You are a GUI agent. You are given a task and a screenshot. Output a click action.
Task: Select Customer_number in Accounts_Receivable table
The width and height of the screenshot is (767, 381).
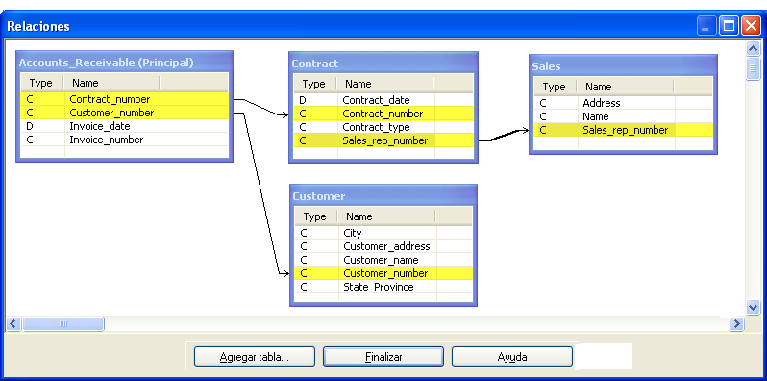click(x=124, y=113)
